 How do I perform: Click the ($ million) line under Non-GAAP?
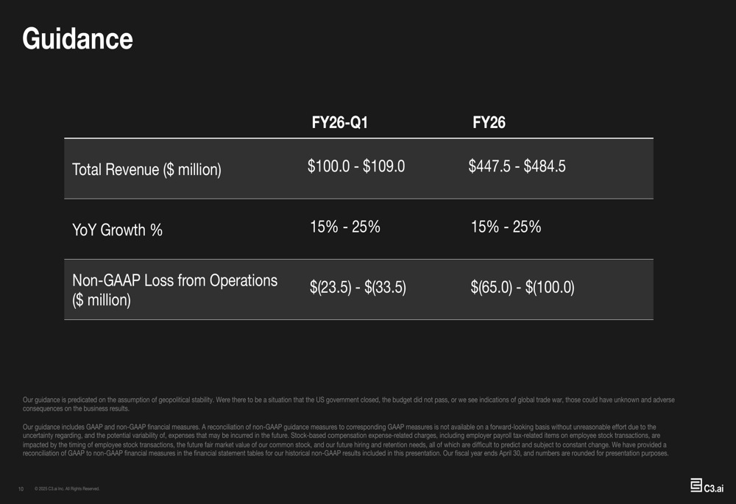pos(102,300)
